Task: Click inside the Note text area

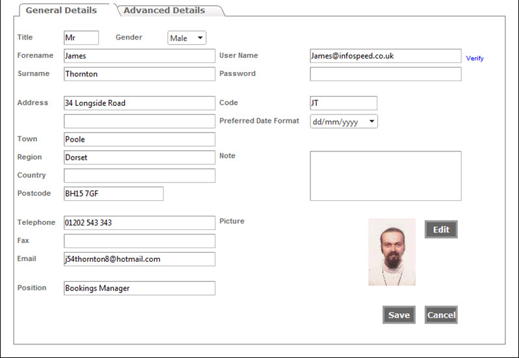Action: (385, 176)
